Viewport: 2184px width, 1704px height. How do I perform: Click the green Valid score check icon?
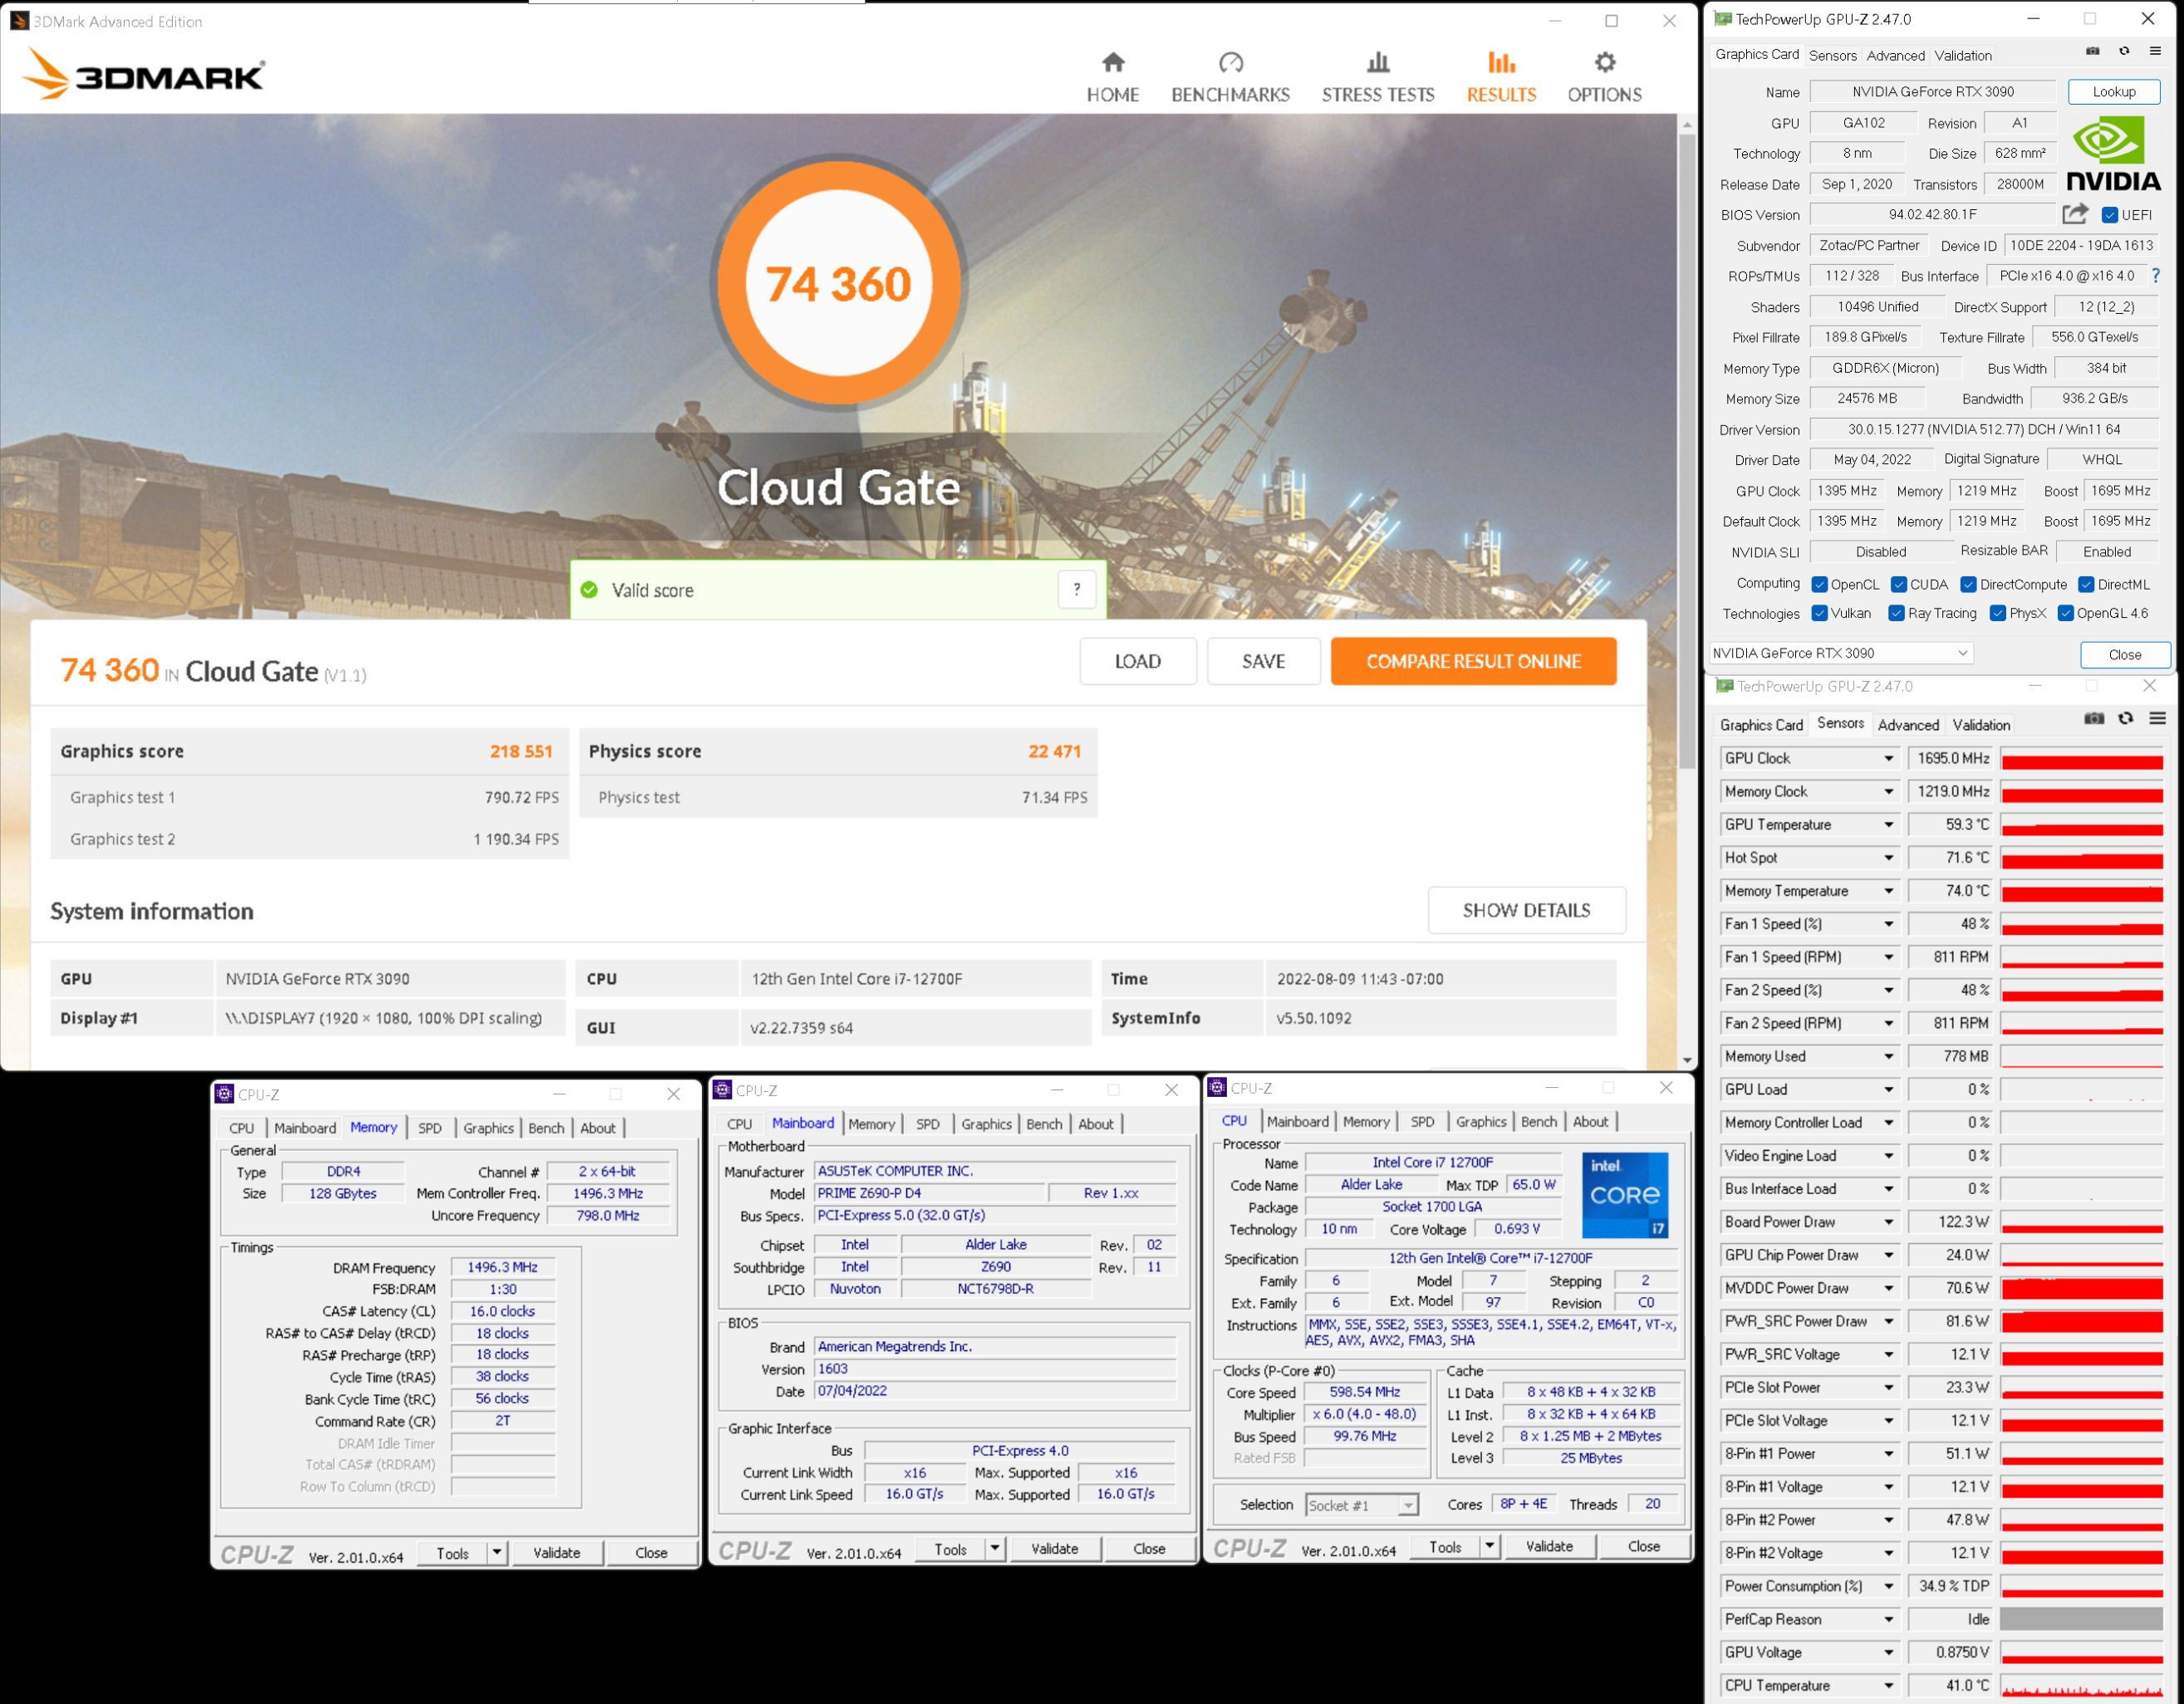[x=589, y=590]
